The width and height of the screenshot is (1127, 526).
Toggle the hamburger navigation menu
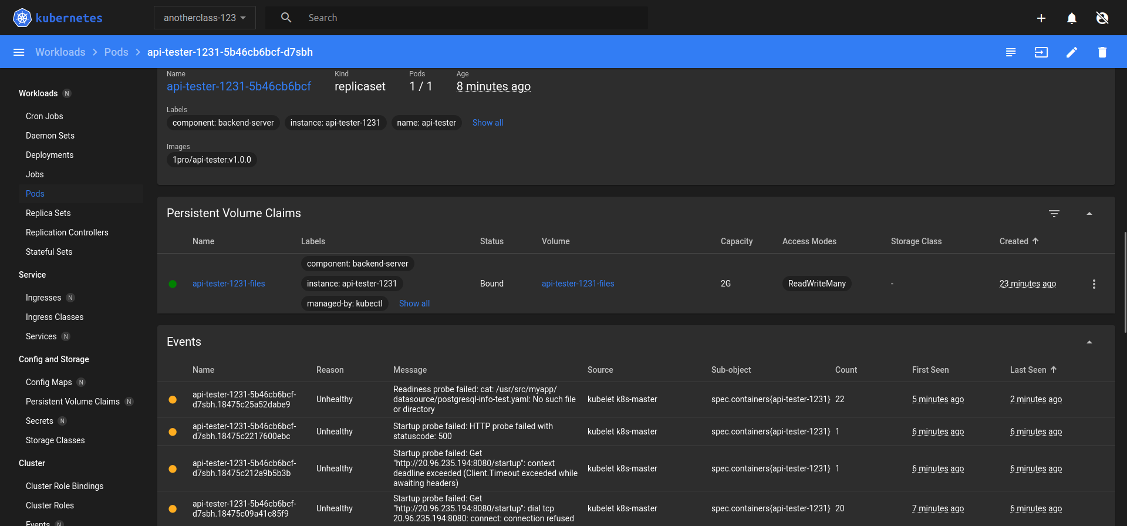coord(19,52)
